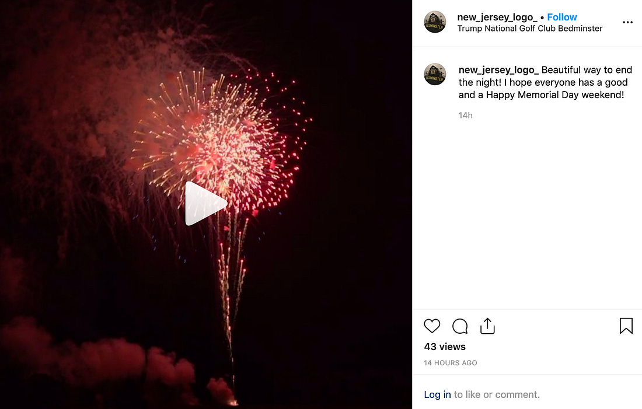Click the 14 HOURS AGO timestamp

coord(451,363)
